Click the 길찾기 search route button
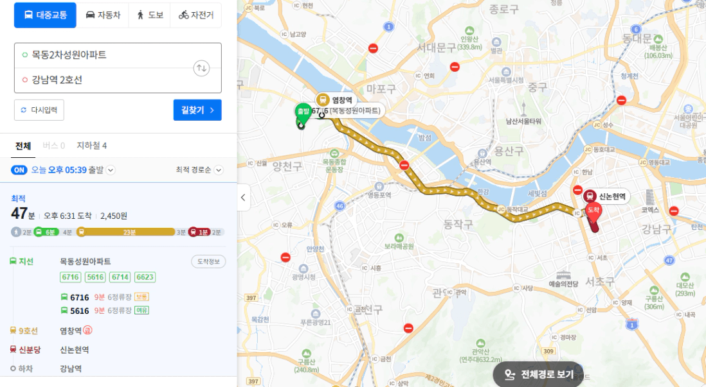Image resolution: width=706 pixels, height=387 pixels. coord(197,110)
